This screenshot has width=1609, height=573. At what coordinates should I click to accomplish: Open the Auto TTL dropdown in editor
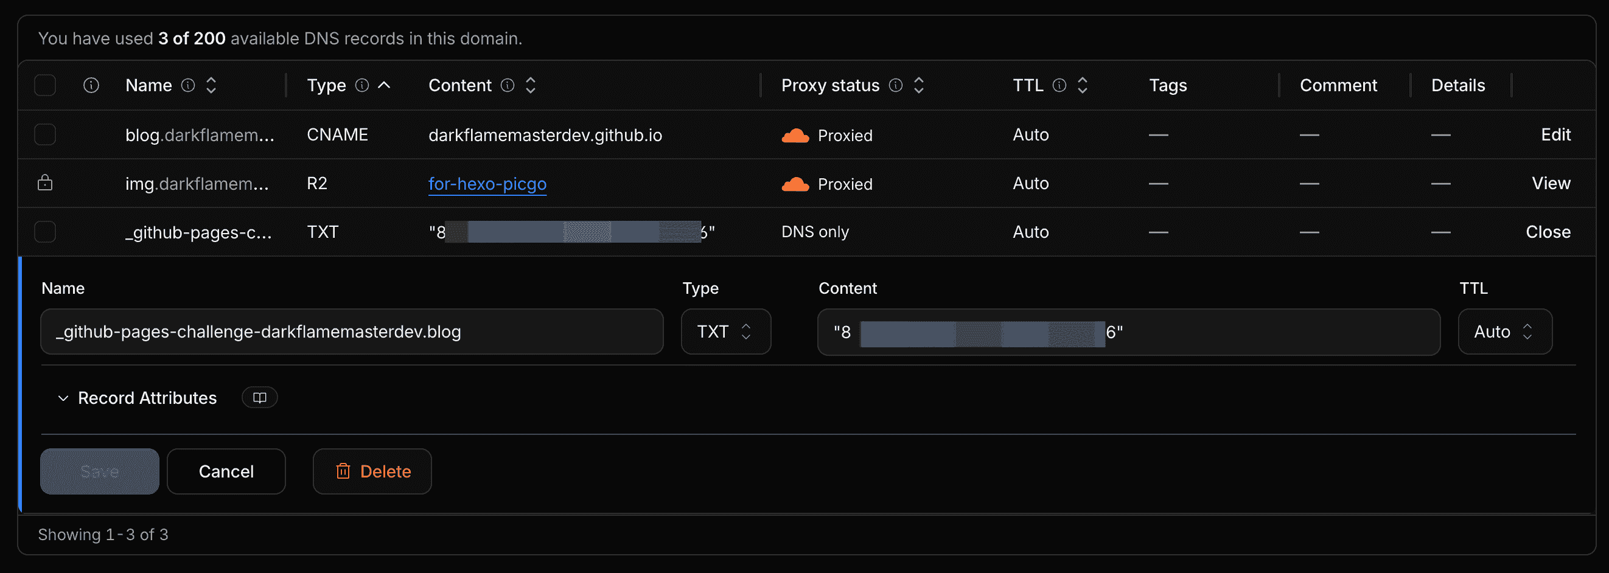coord(1505,332)
